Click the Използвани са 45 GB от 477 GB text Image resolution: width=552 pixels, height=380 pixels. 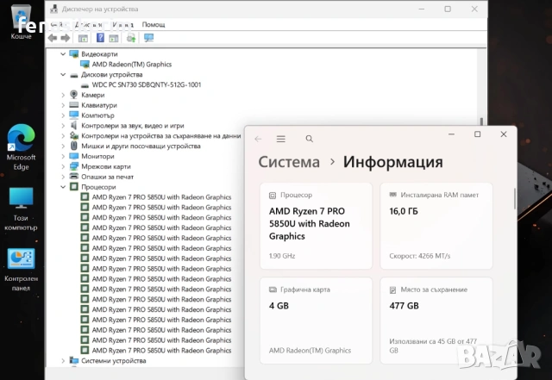click(x=433, y=346)
